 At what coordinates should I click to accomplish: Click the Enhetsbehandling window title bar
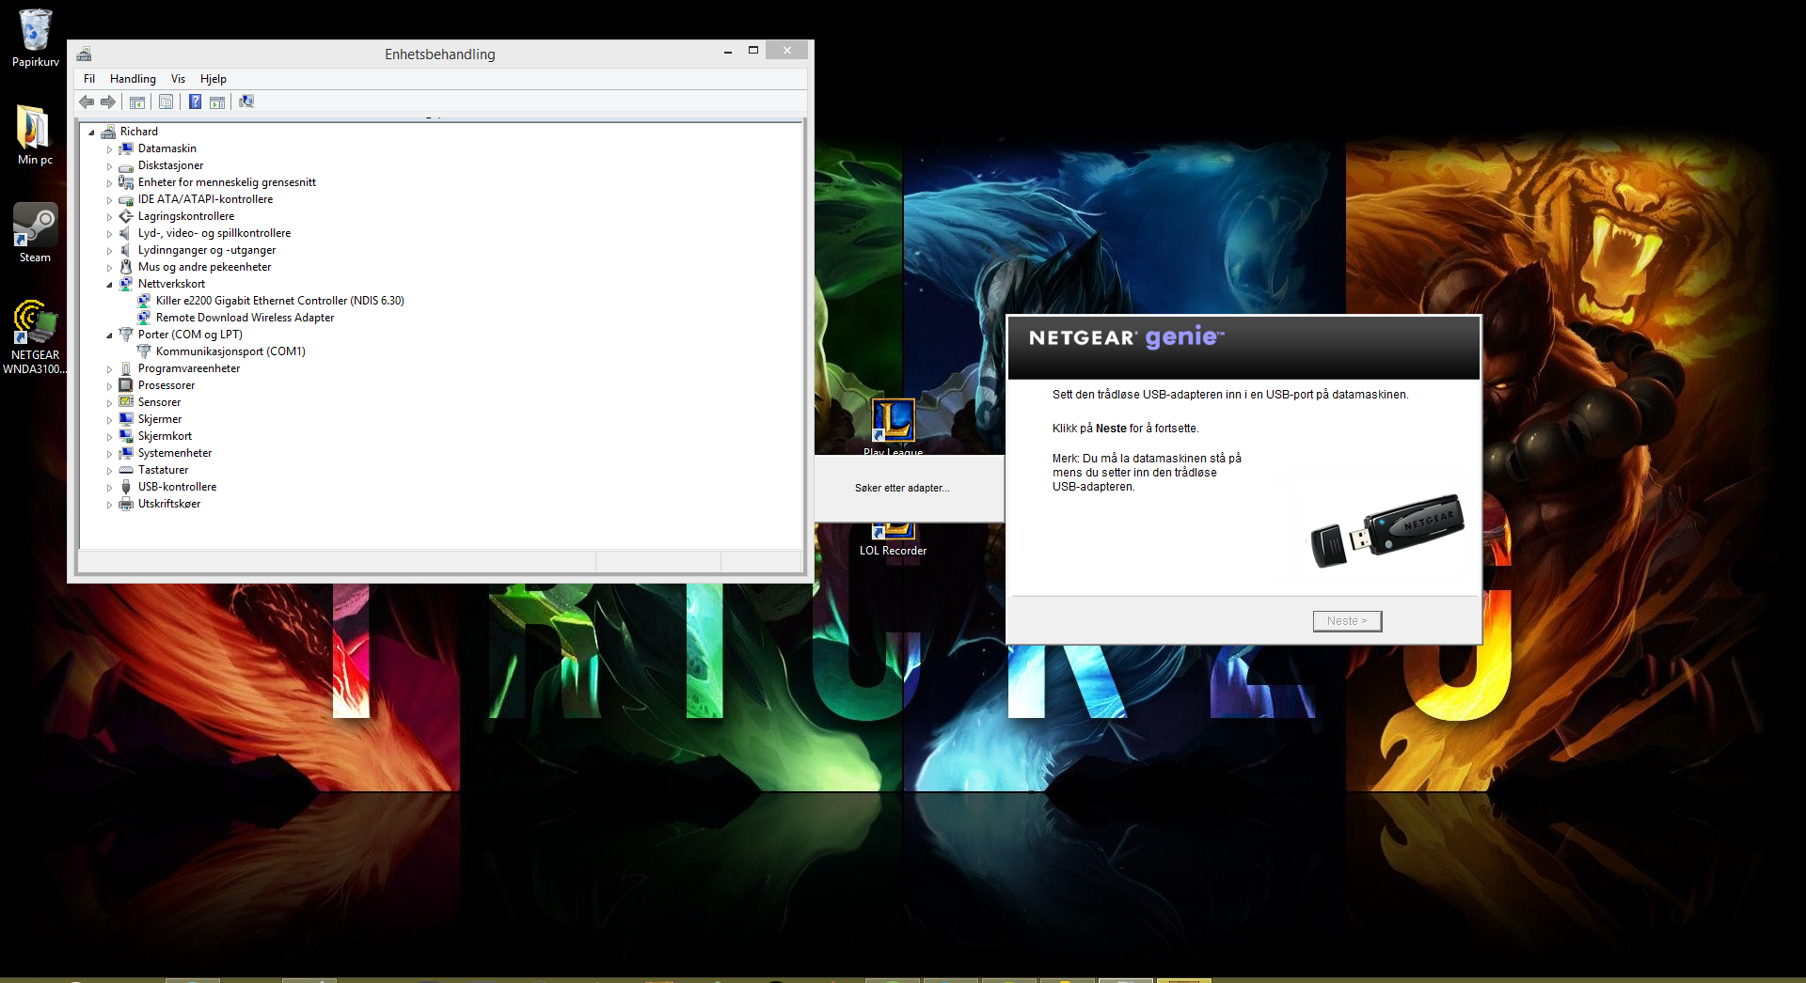click(x=439, y=55)
